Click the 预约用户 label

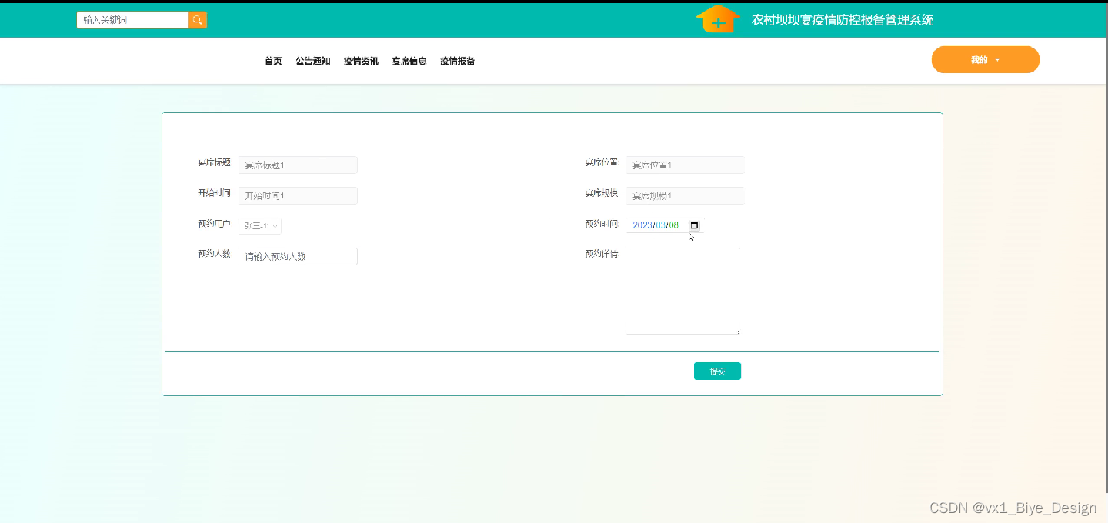pos(215,224)
